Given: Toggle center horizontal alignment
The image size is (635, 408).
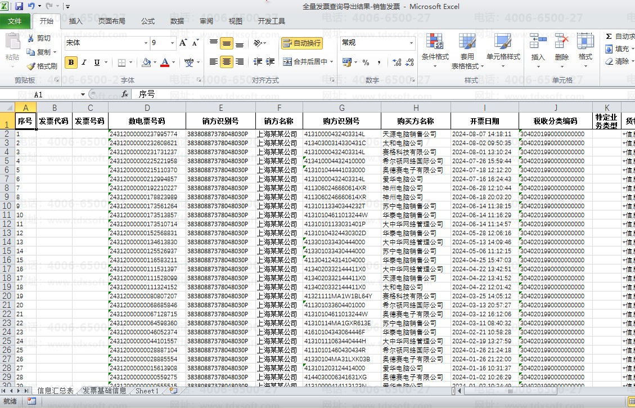Looking at the screenshot, I should coord(227,61).
